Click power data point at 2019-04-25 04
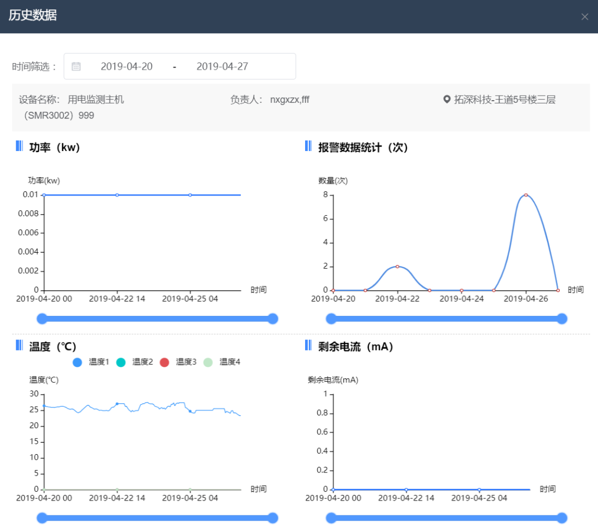Image resolution: width=598 pixels, height=531 pixels. pyautogui.click(x=190, y=195)
